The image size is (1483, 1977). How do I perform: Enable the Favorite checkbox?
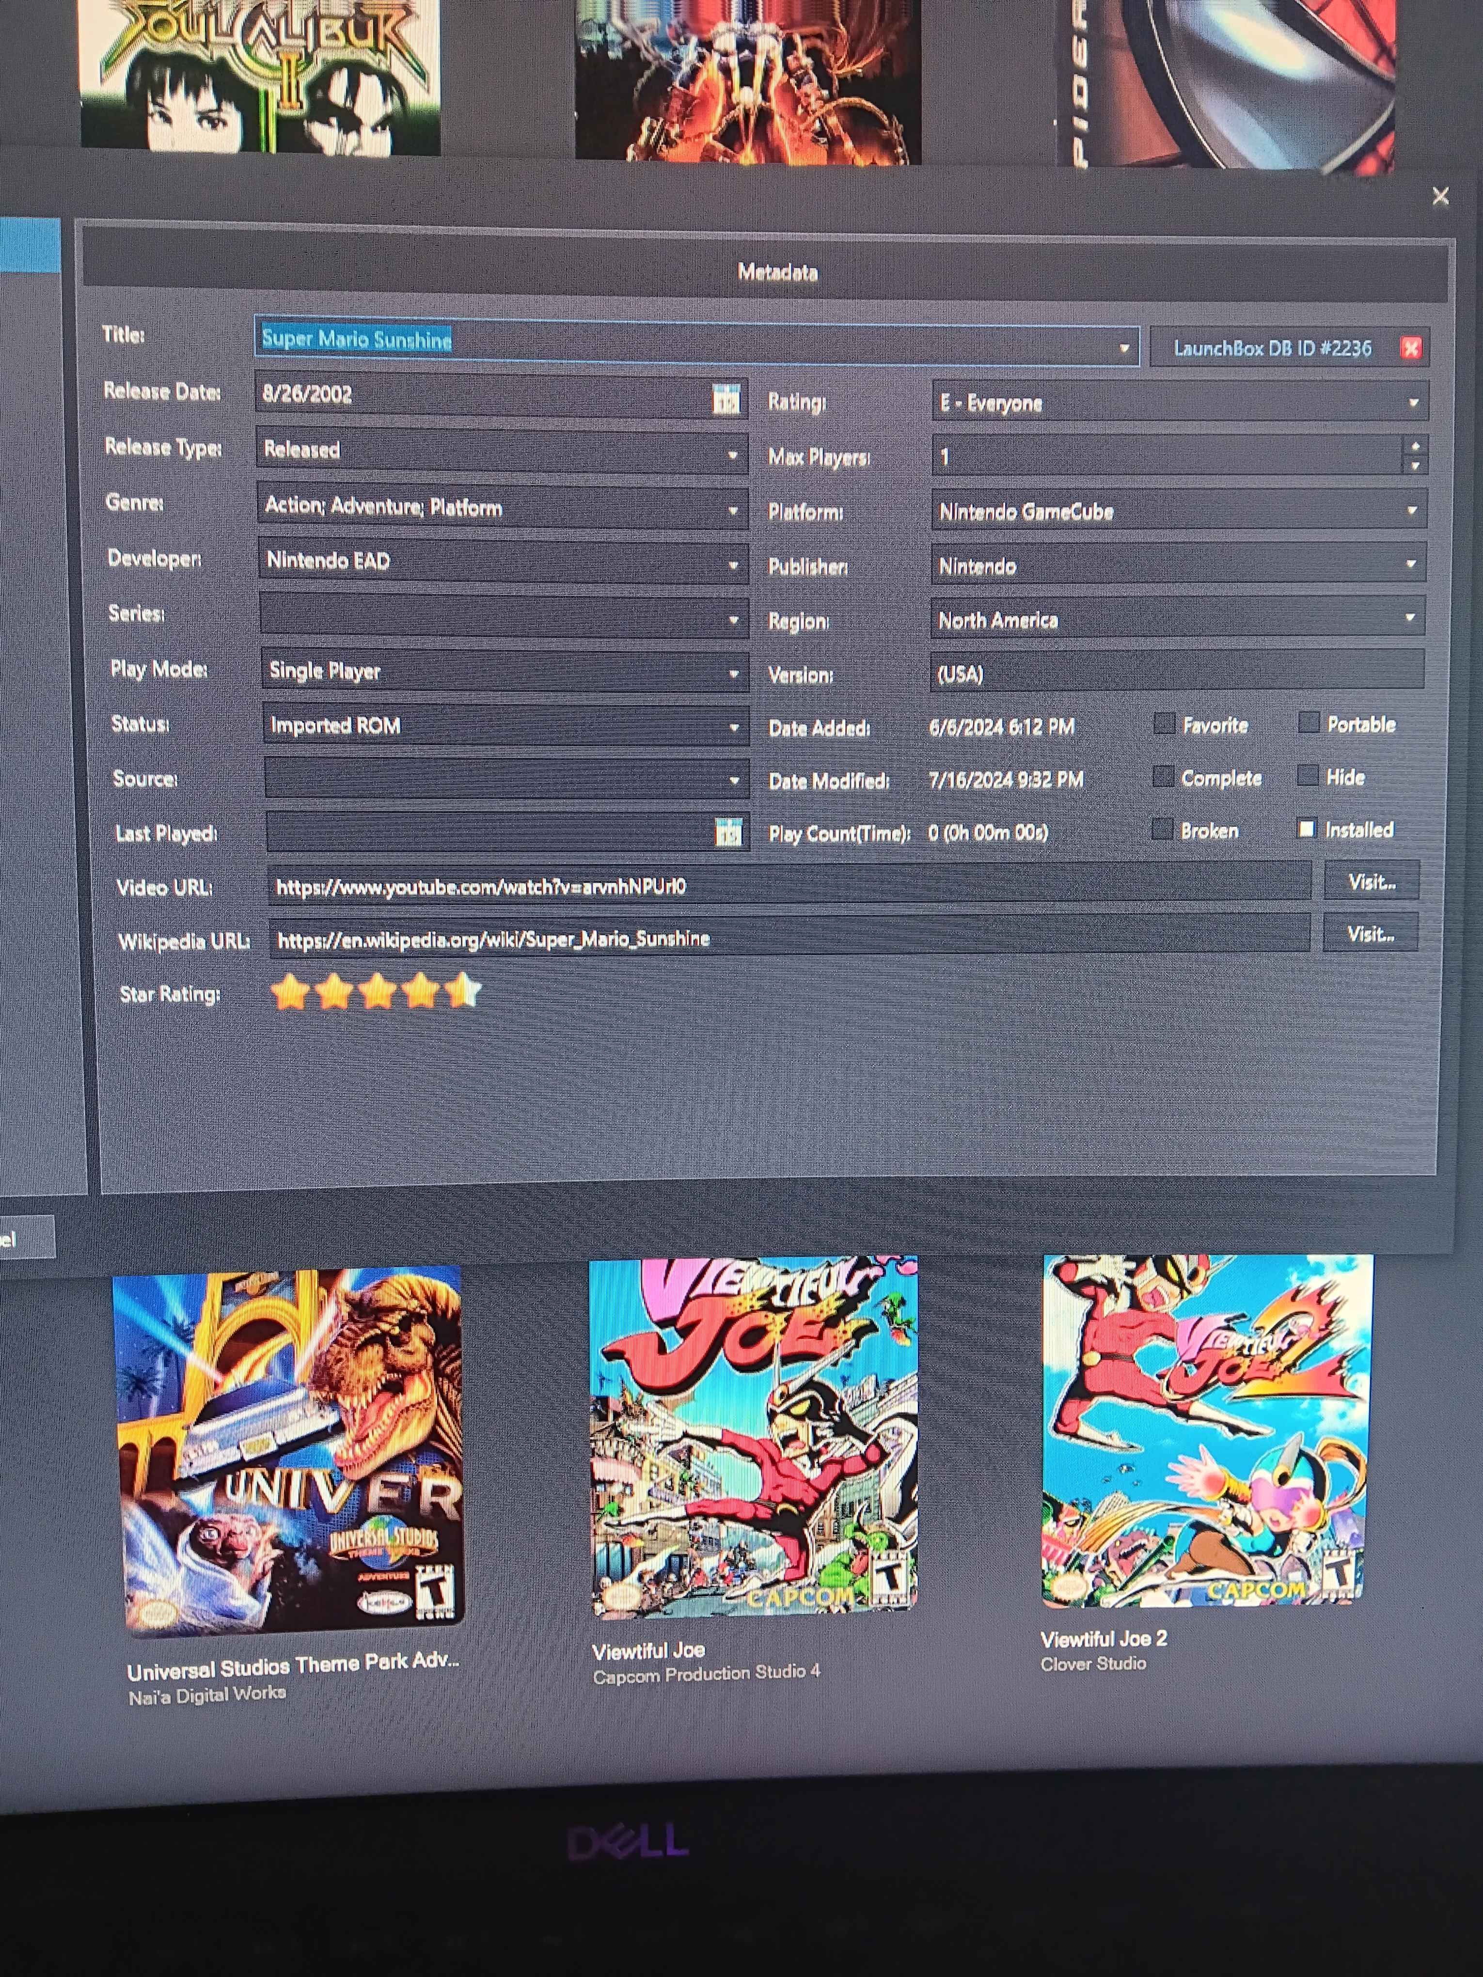tap(1164, 724)
